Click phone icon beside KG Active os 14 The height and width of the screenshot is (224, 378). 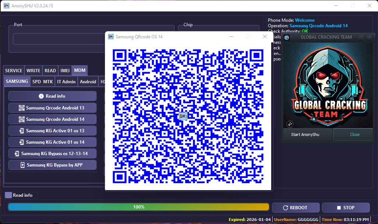pyautogui.click(x=22, y=142)
